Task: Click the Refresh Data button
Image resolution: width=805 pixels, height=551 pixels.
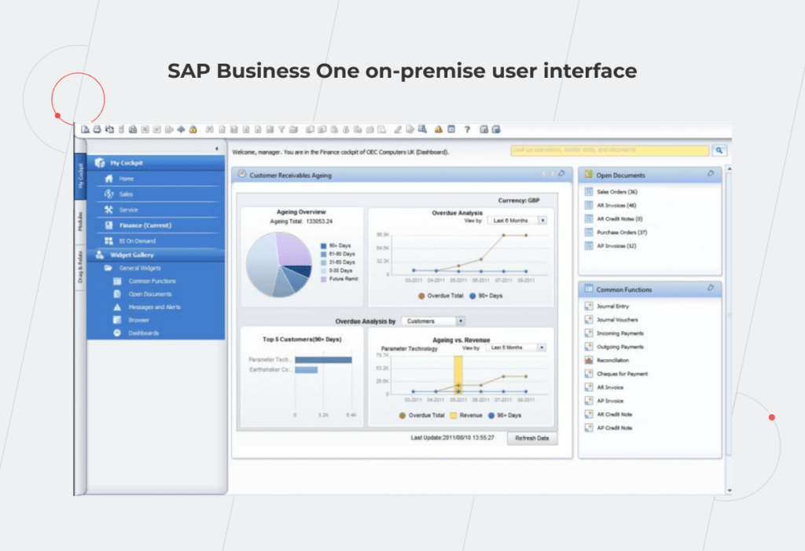Action: click(x=533, y=439)
